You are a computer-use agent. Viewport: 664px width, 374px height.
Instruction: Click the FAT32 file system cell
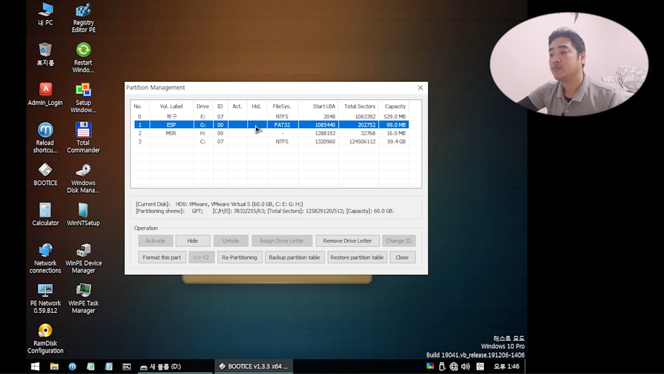coord(282,125)
